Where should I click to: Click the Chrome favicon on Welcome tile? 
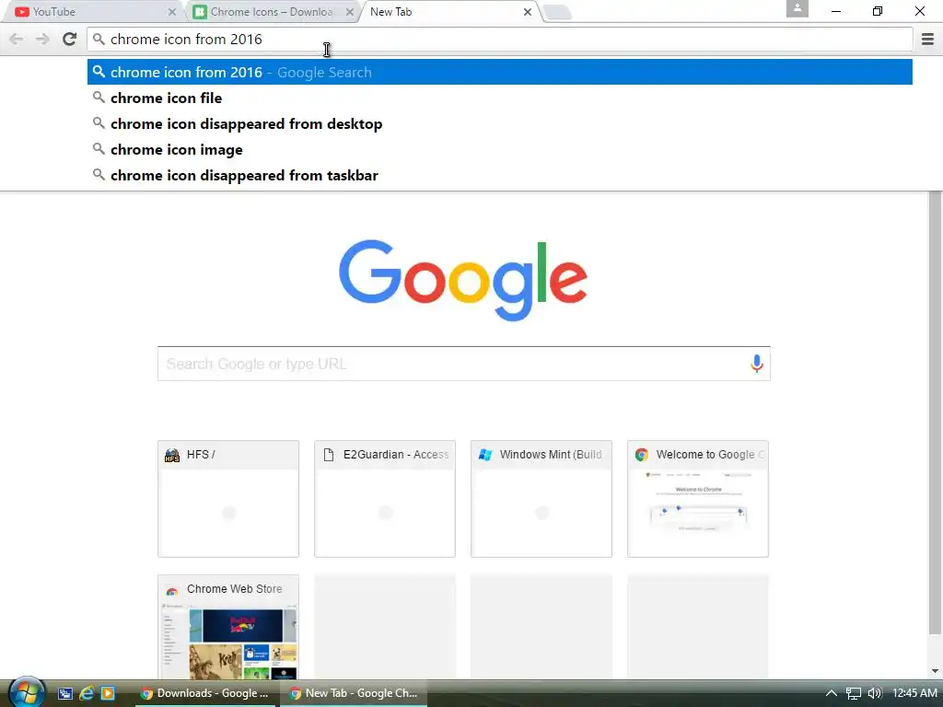click(642, 455)
